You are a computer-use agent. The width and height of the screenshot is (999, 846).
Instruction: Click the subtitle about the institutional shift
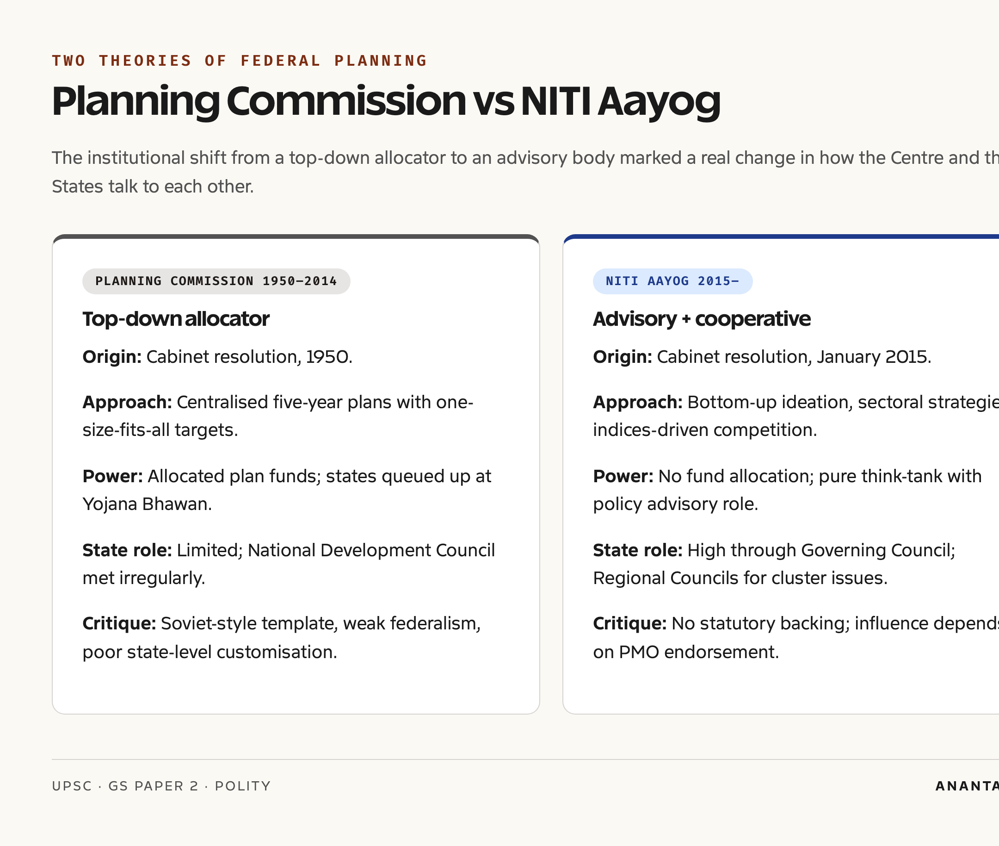coord(525,172)
